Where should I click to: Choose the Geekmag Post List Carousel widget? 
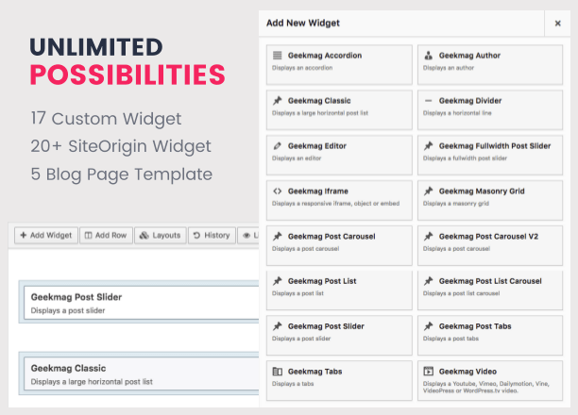click(490, 290)
